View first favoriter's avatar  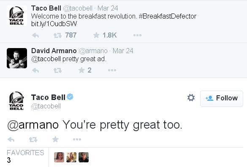click(59, 157)
